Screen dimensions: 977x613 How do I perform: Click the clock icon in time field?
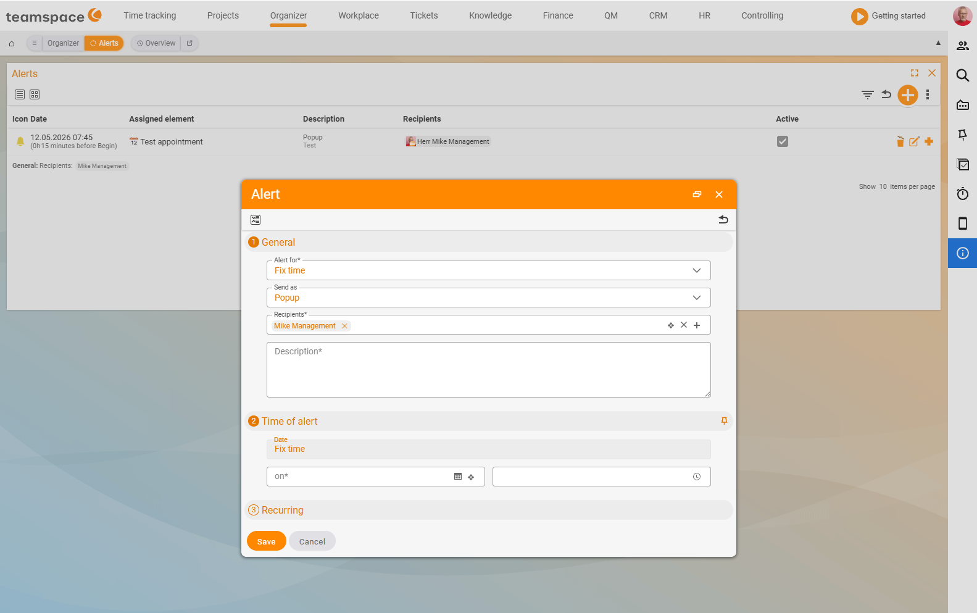[697, 477]
